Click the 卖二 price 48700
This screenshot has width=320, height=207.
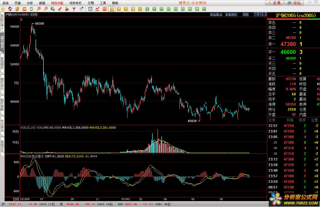tap(291, 38)
